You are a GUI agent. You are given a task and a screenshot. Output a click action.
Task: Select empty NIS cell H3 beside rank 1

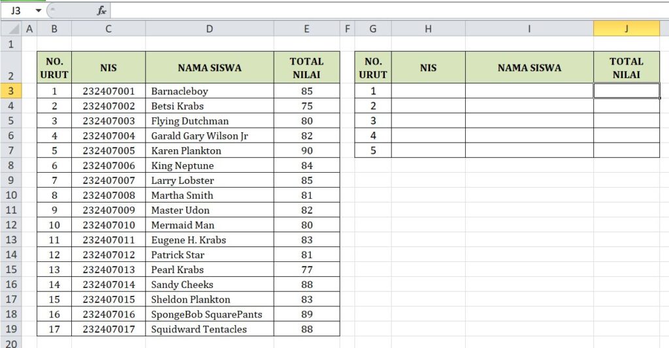(428, 91)
